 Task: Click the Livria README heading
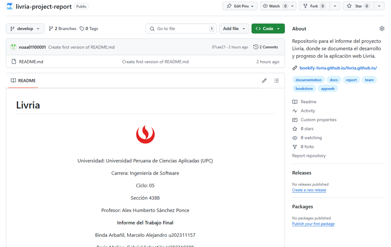(x=28, y=105)
